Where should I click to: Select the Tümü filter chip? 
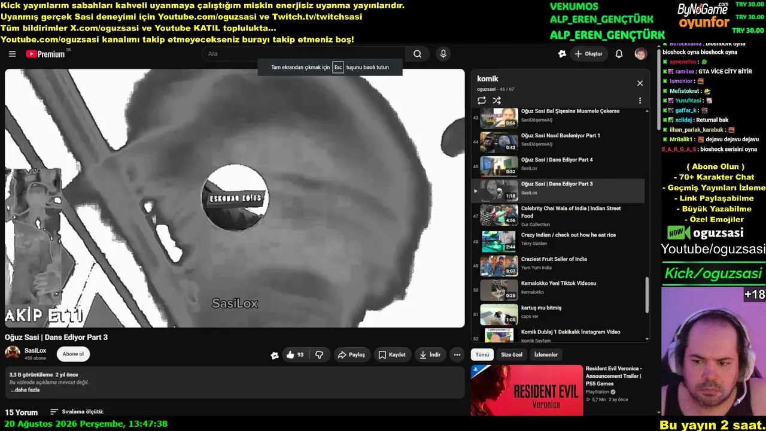482,354
